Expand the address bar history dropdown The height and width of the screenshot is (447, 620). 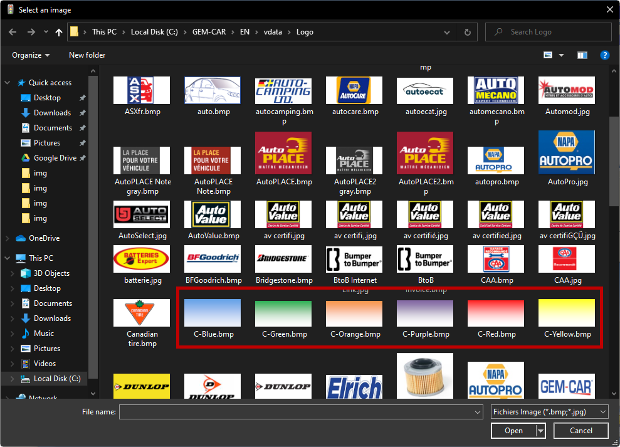point(447,32)
